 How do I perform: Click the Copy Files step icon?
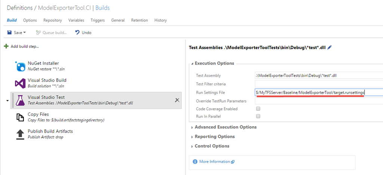pos(20,117)
